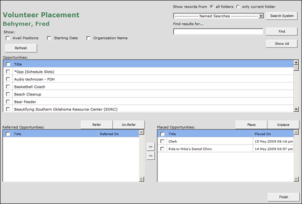The image size is (302, 204).
Task: Click the '>>' move-right button
Action: pos(150,147)
